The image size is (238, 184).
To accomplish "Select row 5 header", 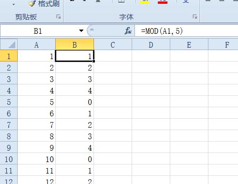I will 9,102.
